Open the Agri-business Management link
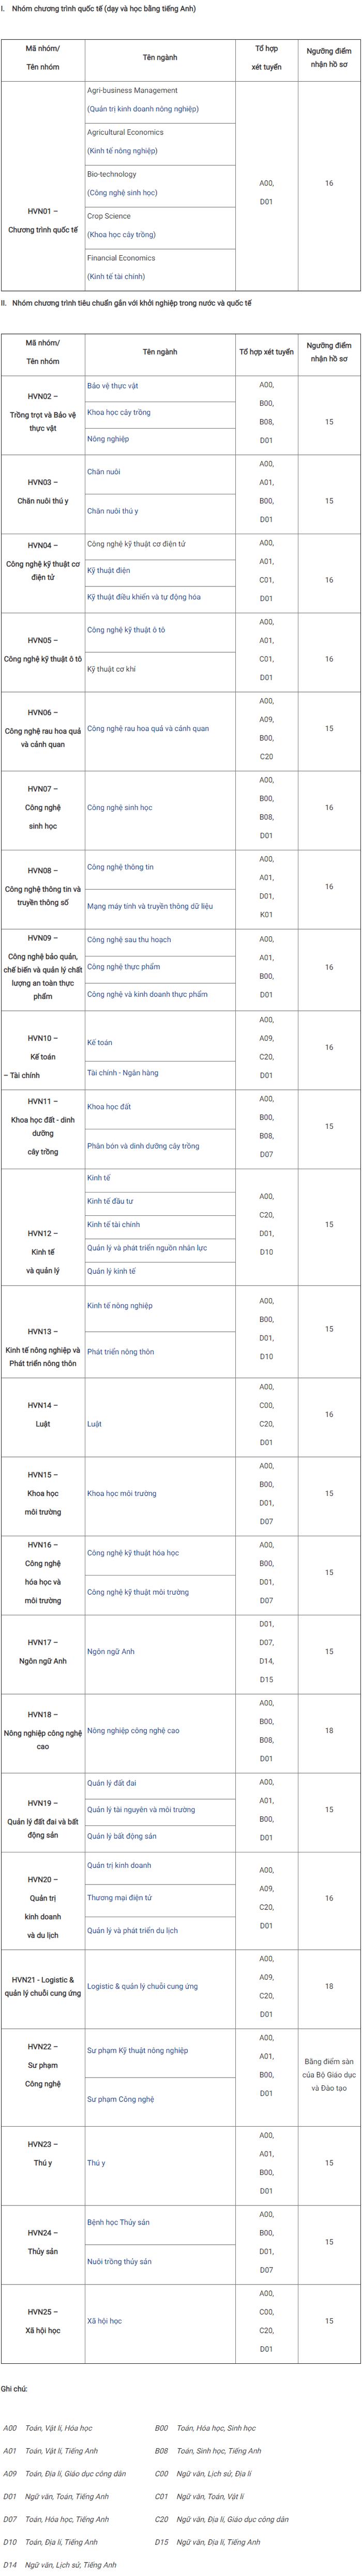The height and width of the screenshot is (2576, 362). click(x=132, y=90)
